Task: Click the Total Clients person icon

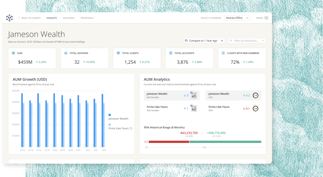Action: pyautogui.click(x=118, y=53)
